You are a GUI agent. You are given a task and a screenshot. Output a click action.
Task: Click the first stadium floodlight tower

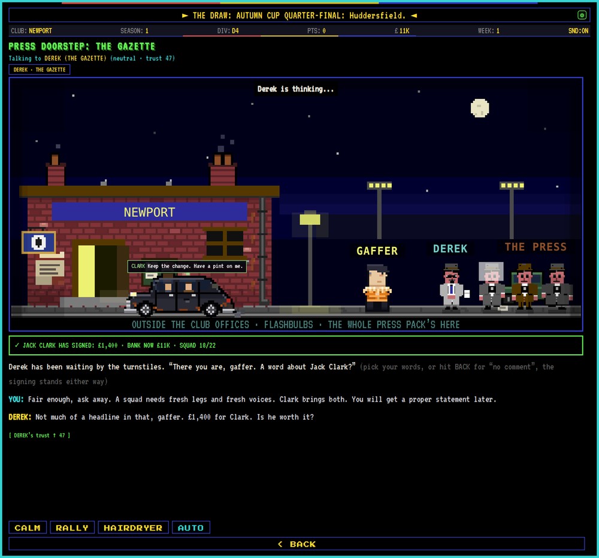(x=379, y=210)
